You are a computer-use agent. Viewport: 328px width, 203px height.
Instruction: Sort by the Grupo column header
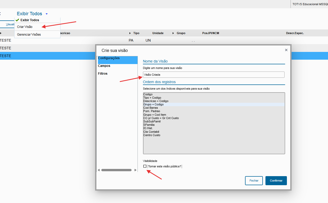click(181, 33)
